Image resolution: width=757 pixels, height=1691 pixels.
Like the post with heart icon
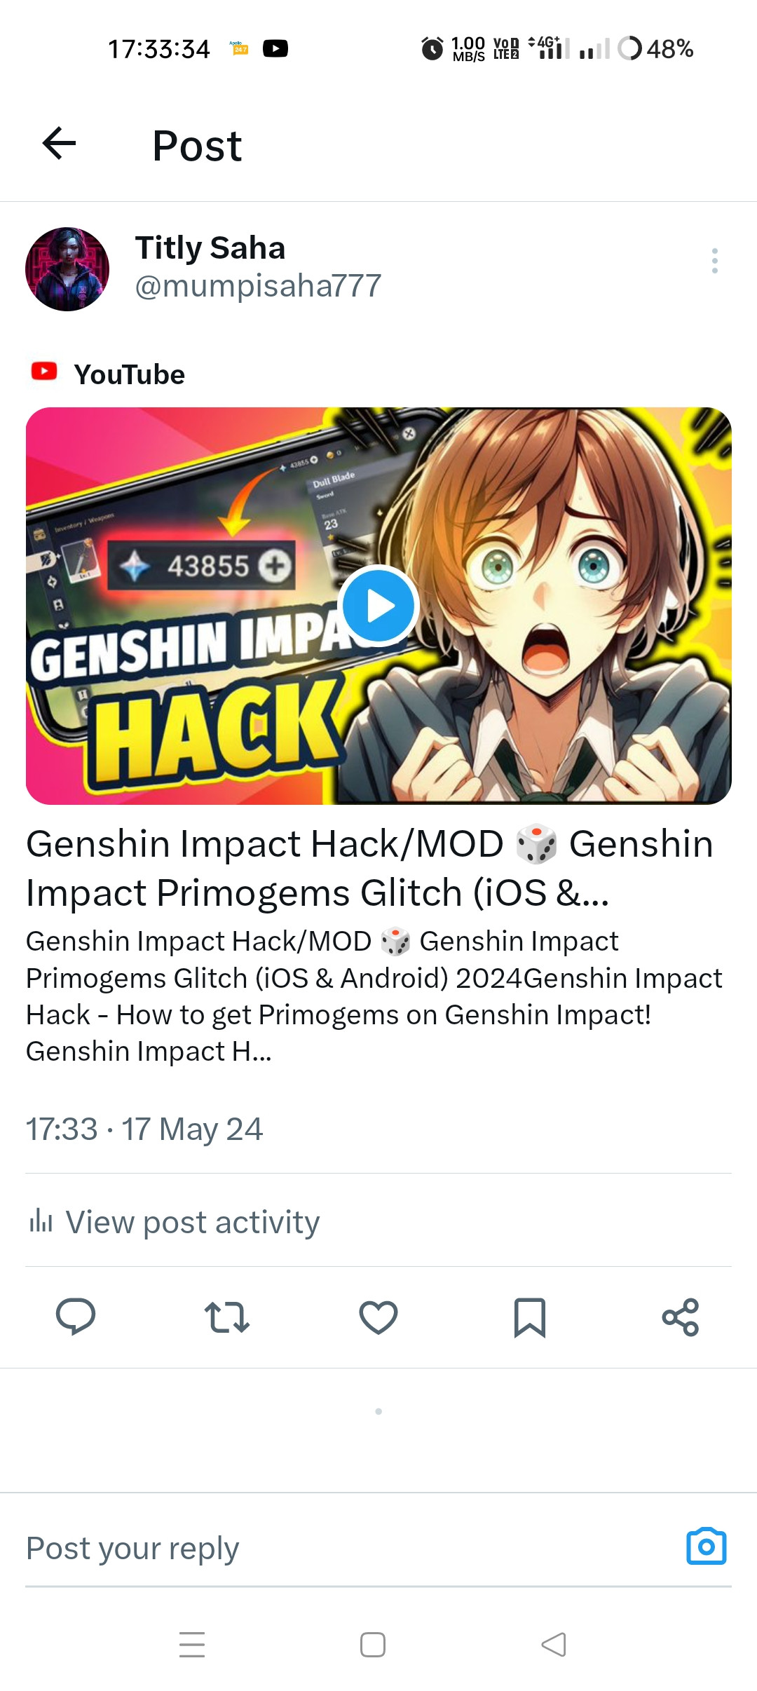point(378,1317)
